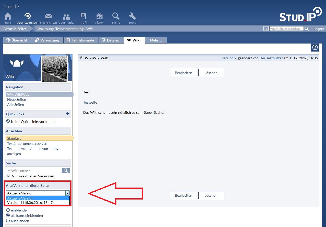Open Tools wrench icon
326x227 pixels.
(x=132, y=17)
